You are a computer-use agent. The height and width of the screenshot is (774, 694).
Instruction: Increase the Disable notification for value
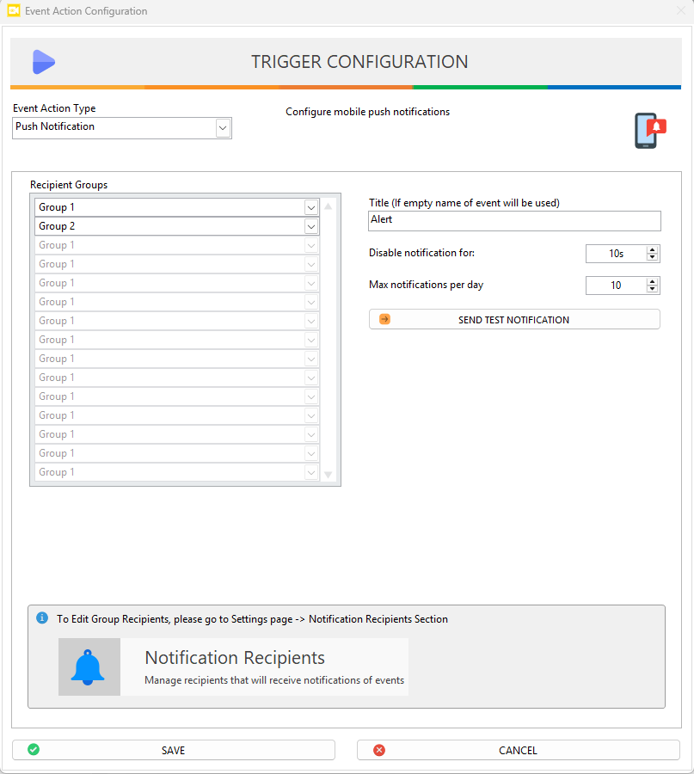point(653,250)
